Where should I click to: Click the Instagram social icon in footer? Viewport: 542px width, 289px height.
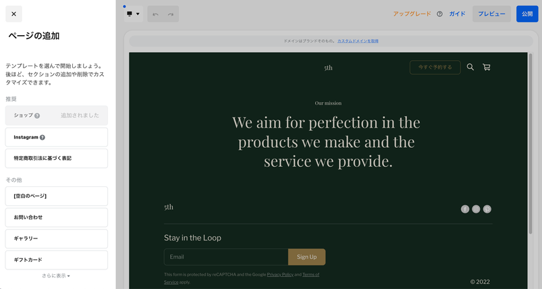point(476,209)
